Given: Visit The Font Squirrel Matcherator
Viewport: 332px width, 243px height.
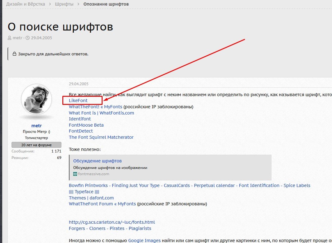Looking at the screenshot, I should click(101, 137).
